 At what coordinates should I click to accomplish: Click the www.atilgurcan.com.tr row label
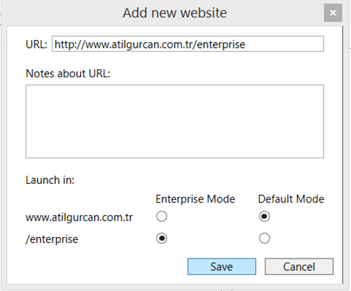pyautogui.click(x=79, y=217)
